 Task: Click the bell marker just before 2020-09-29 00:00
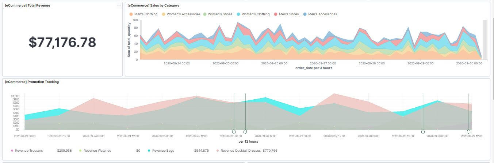pos(423,131)
